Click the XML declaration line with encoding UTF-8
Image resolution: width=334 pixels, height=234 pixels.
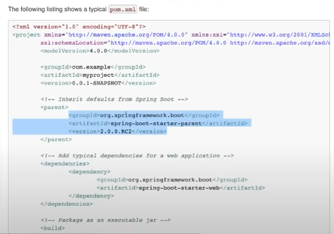[x=79, y=27]
